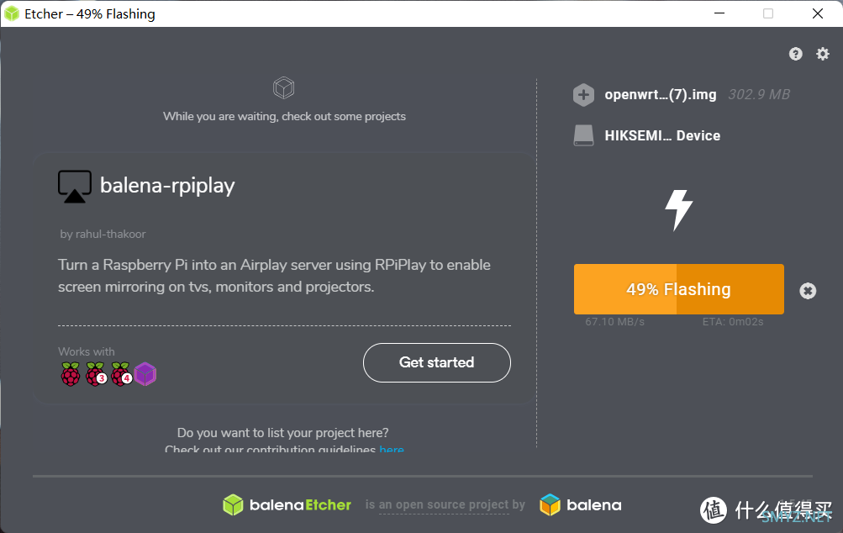Click the HIKSEMI Device label
Viewport: 843px width, 533px height.
coord(662,135)
